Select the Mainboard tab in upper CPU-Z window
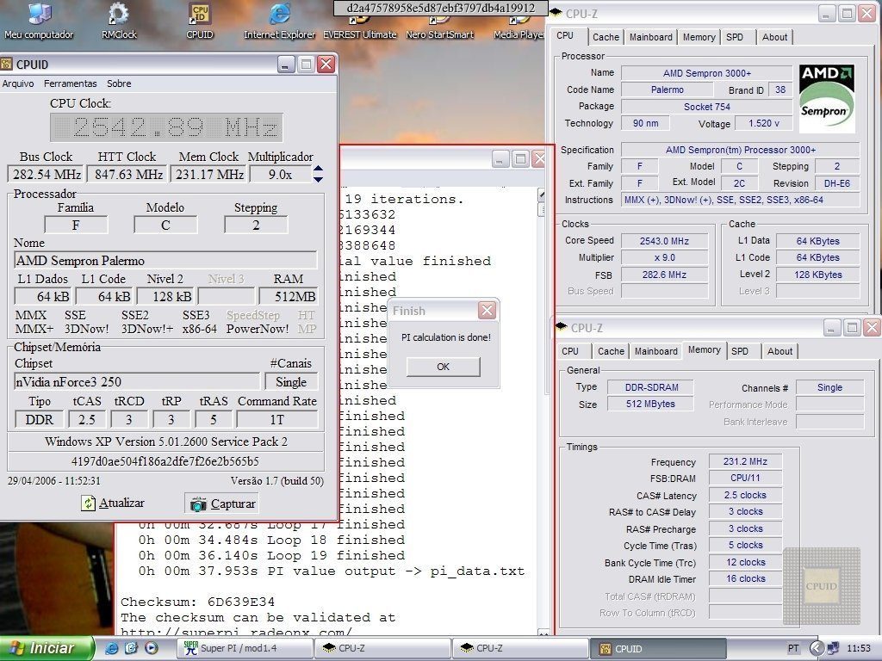Viewport: 882px width, 661px height. coord(651,37)
